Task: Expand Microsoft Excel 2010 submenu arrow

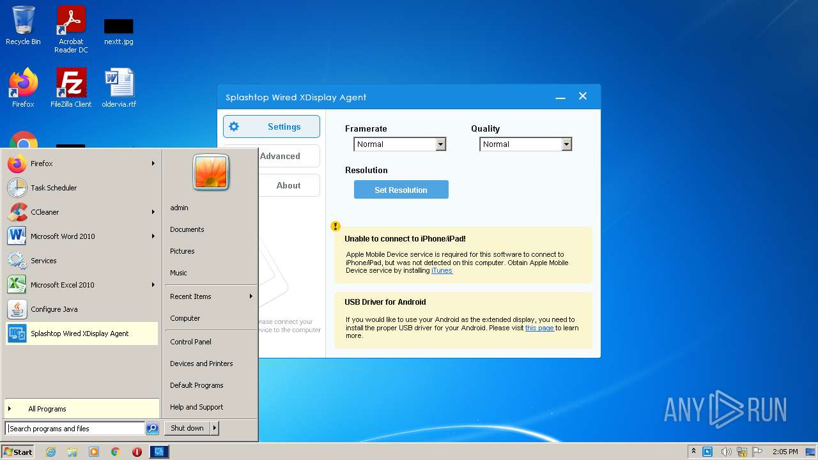Action: [x=153, y=285]
